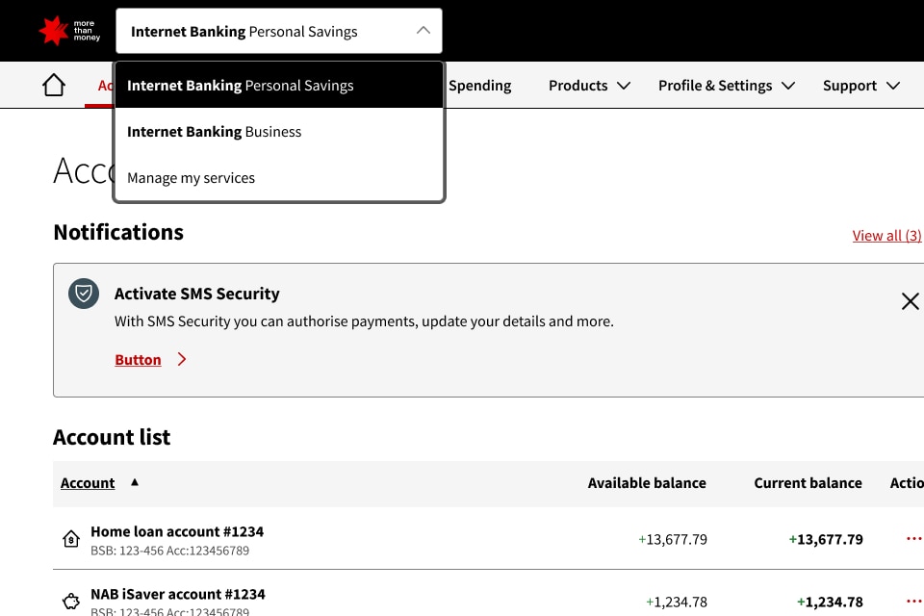The width and height of the screenshot is (924, 616).
Task: Open the Support dropdown menu
Action: [860, 86]
